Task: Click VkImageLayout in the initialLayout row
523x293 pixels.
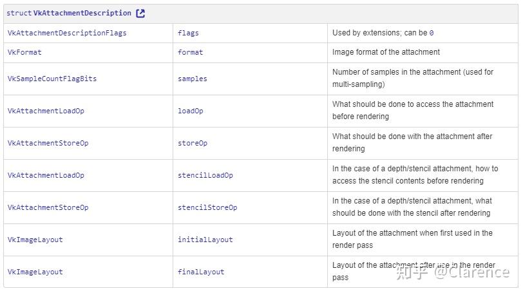Action: (x=35, y=240)
